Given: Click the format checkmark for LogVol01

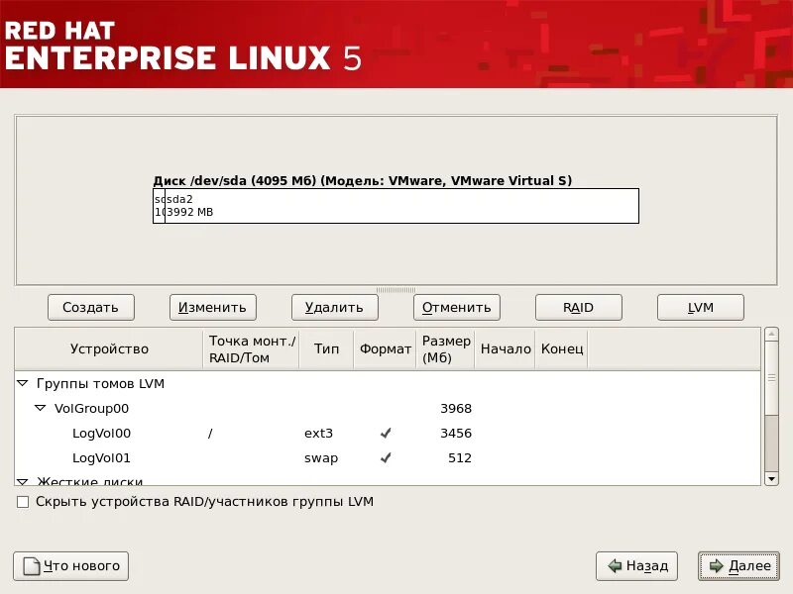Looking at the screenshot, I should (386, 458).
